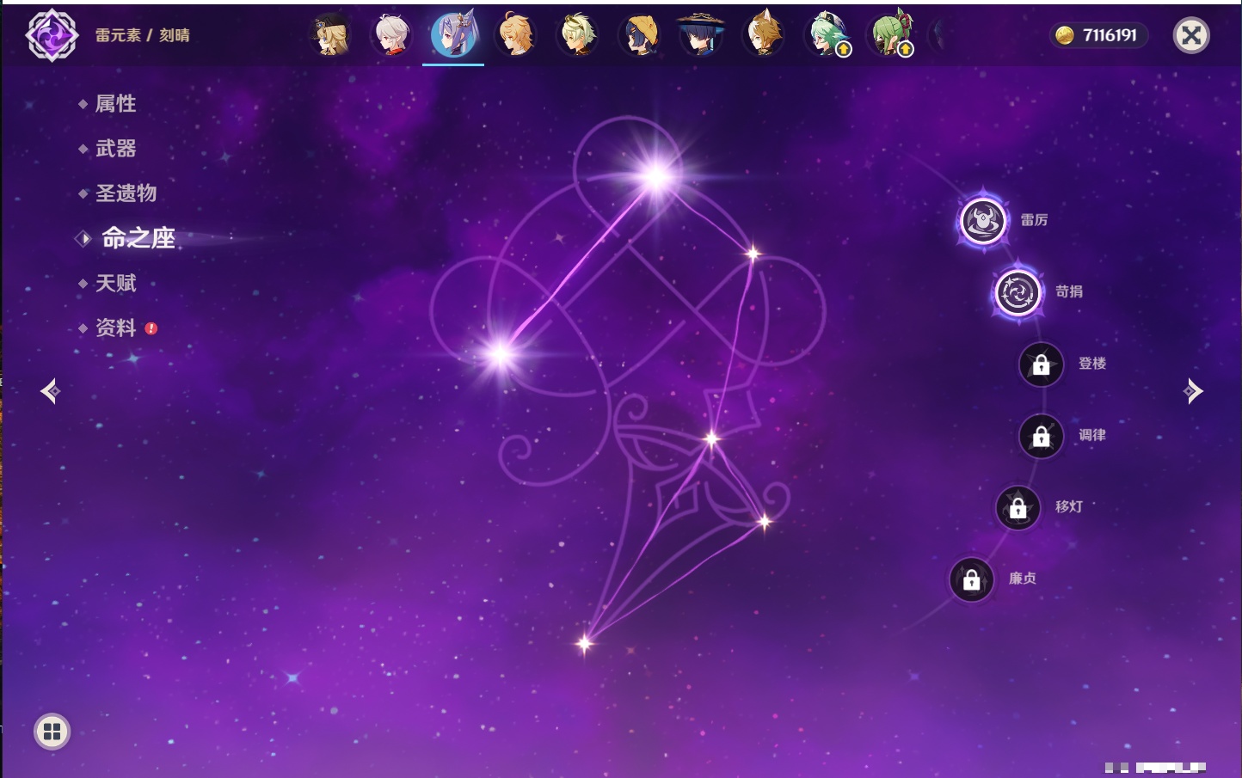Select the 命之座 constellation menu
The height and width of the screenshot is (778, 1242).
click(138, 238)
